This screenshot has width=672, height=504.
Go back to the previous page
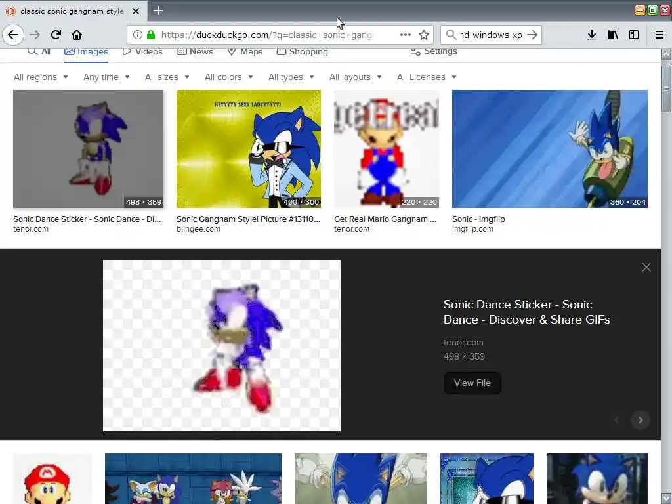pos(13,35)
